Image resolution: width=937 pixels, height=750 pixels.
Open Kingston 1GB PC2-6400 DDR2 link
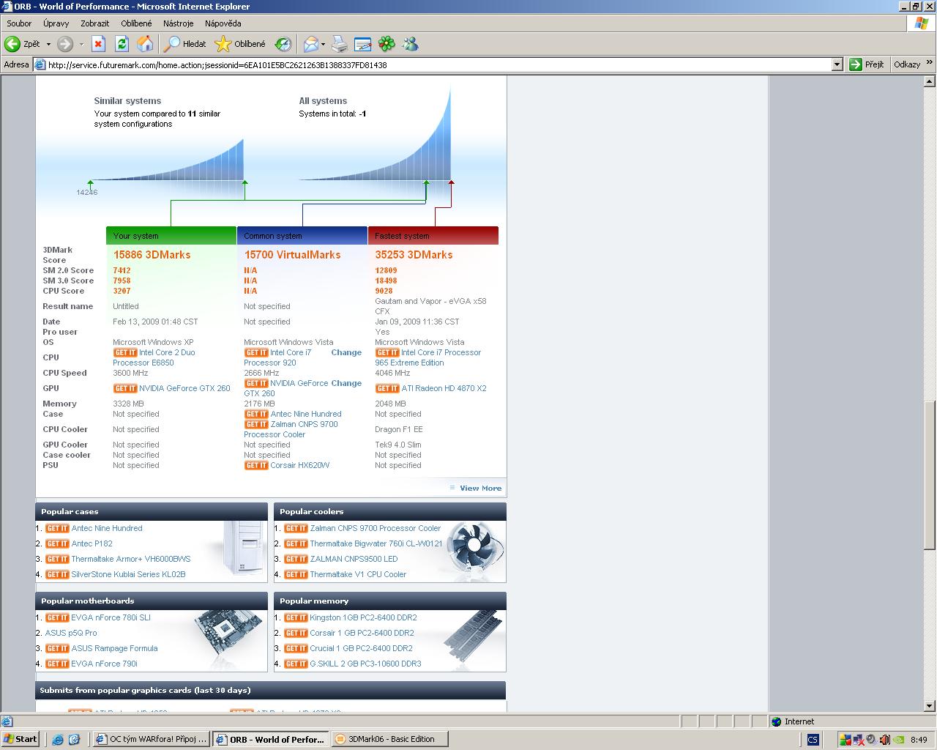click(x=363, y=617)
